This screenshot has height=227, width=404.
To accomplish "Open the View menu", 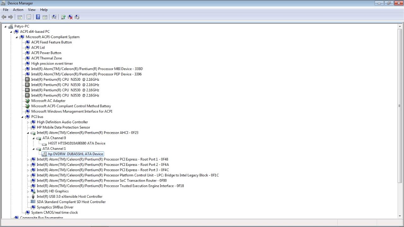I will [32, 10].
